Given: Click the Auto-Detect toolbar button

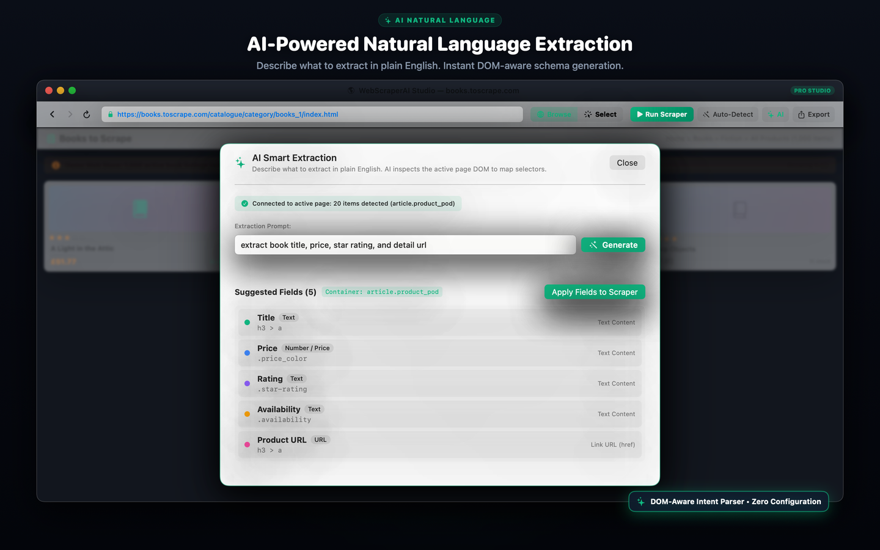Looking at the screenshot, I should (x=728, y=114).
